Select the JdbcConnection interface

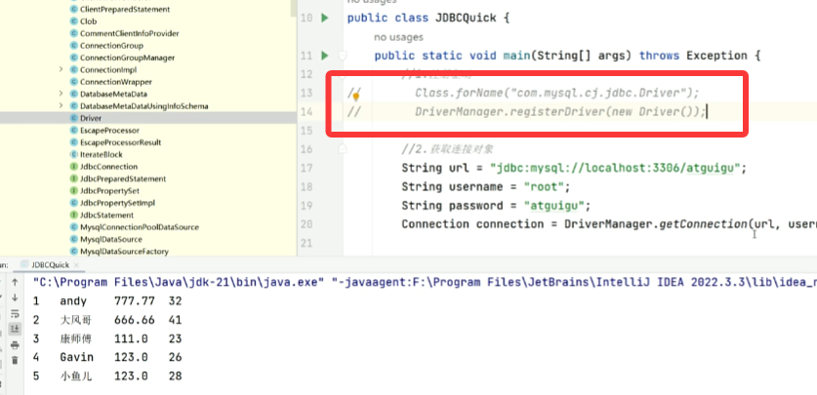click(109, 167)
